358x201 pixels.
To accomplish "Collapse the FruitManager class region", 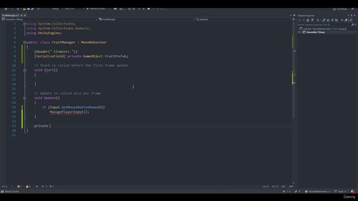I will coord(25,42).
